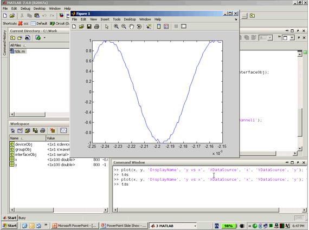309x230 pixels.
Task: Click New M-file icon in MATLAB toolbar
Action: (5, 16)
